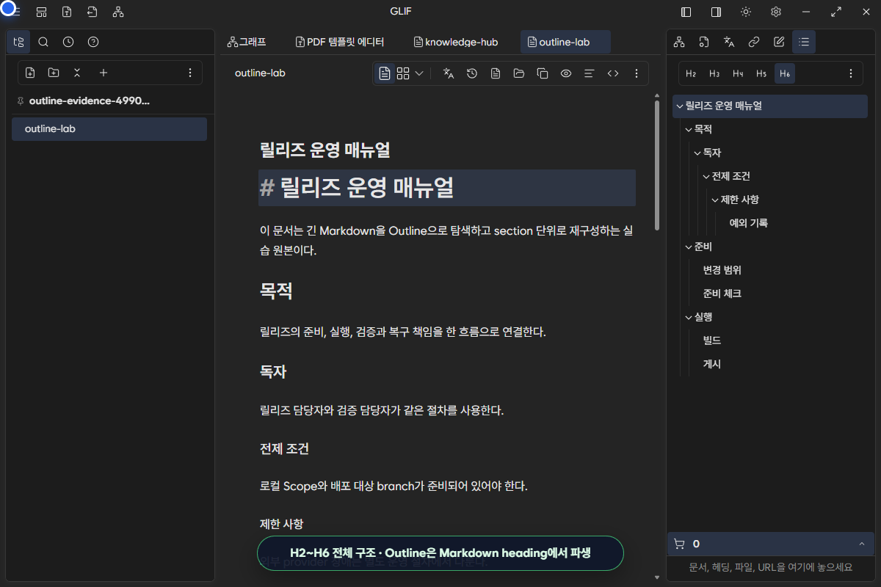The height and width of the screenshot is (587, 881).
Task: Click the copy icon in editor toolbar
Action: tap(543, 73)
